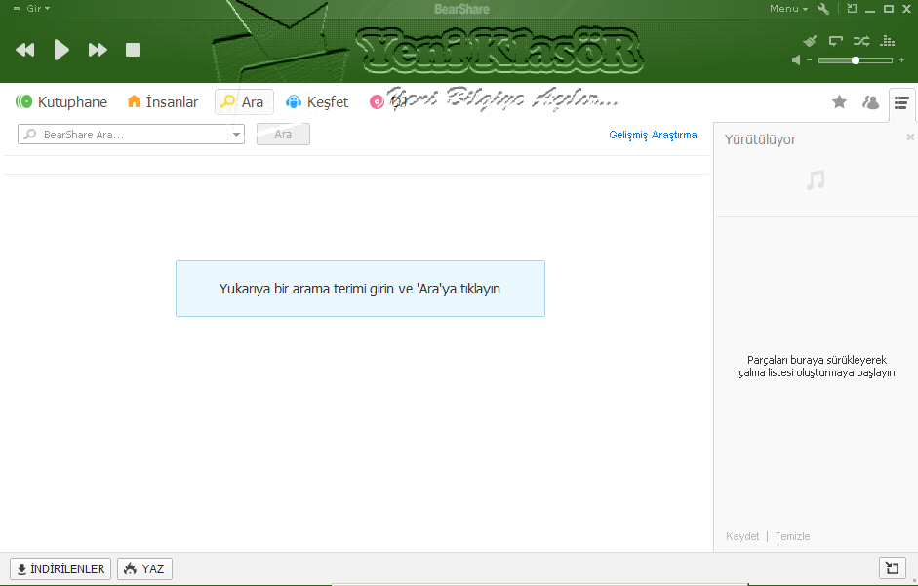
Task: Expand the Menu dropdown
Action: pyautogui.click(x=788, y=9)
